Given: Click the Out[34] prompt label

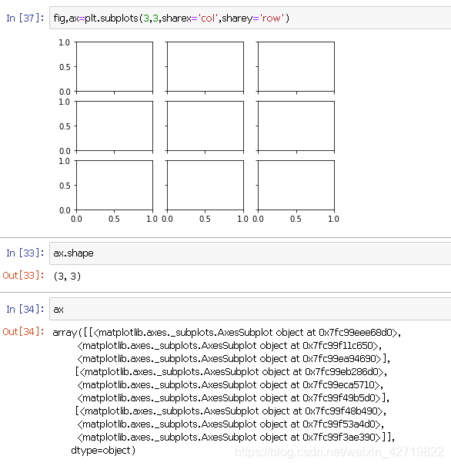Looking at the screenshot, I should (23, 332).
